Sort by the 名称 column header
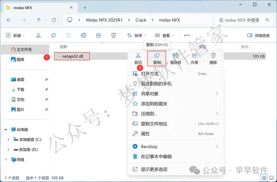This screenshot has height=182, width=277. 64,47
